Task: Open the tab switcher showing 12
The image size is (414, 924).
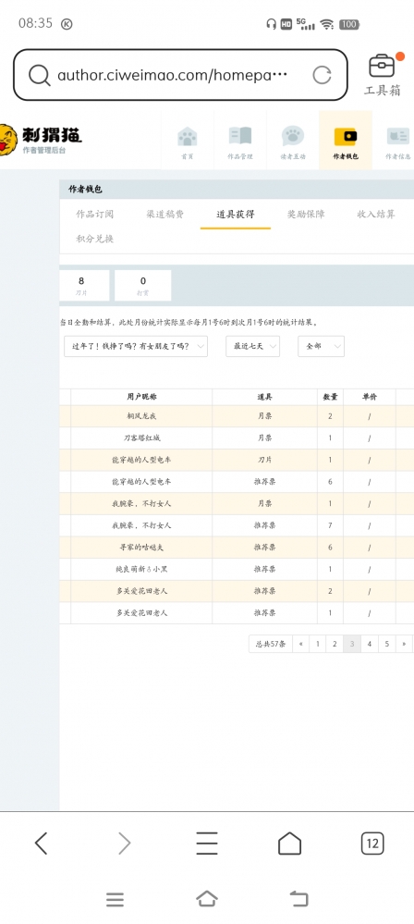Action: (372, 844)
